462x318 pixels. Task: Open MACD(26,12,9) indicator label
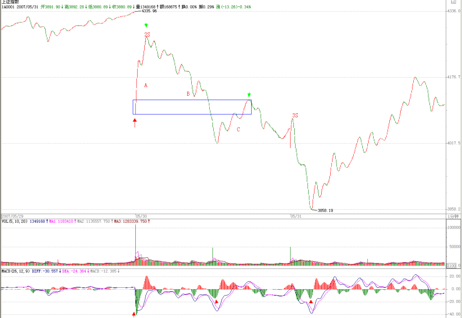16,271
